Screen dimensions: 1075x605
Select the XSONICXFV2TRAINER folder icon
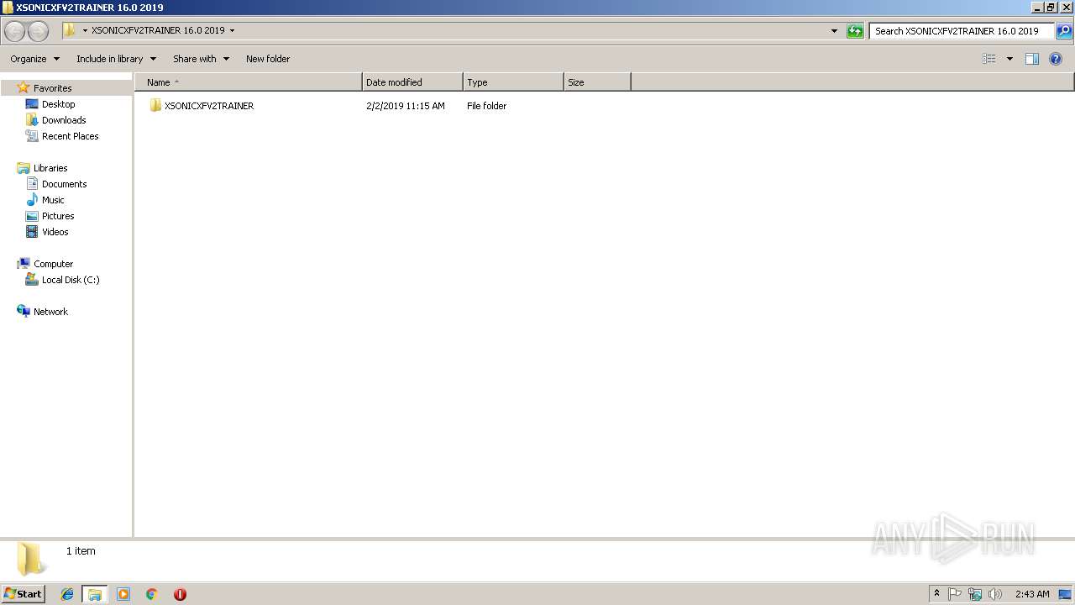[x=155, y=106]
